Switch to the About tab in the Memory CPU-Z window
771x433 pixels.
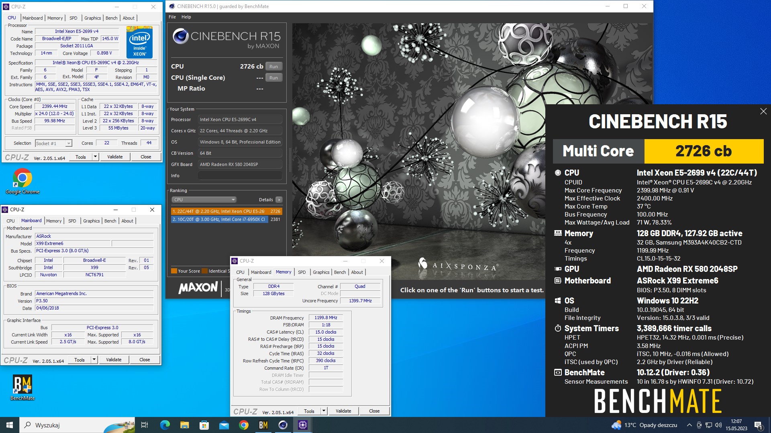click(357, 272)
